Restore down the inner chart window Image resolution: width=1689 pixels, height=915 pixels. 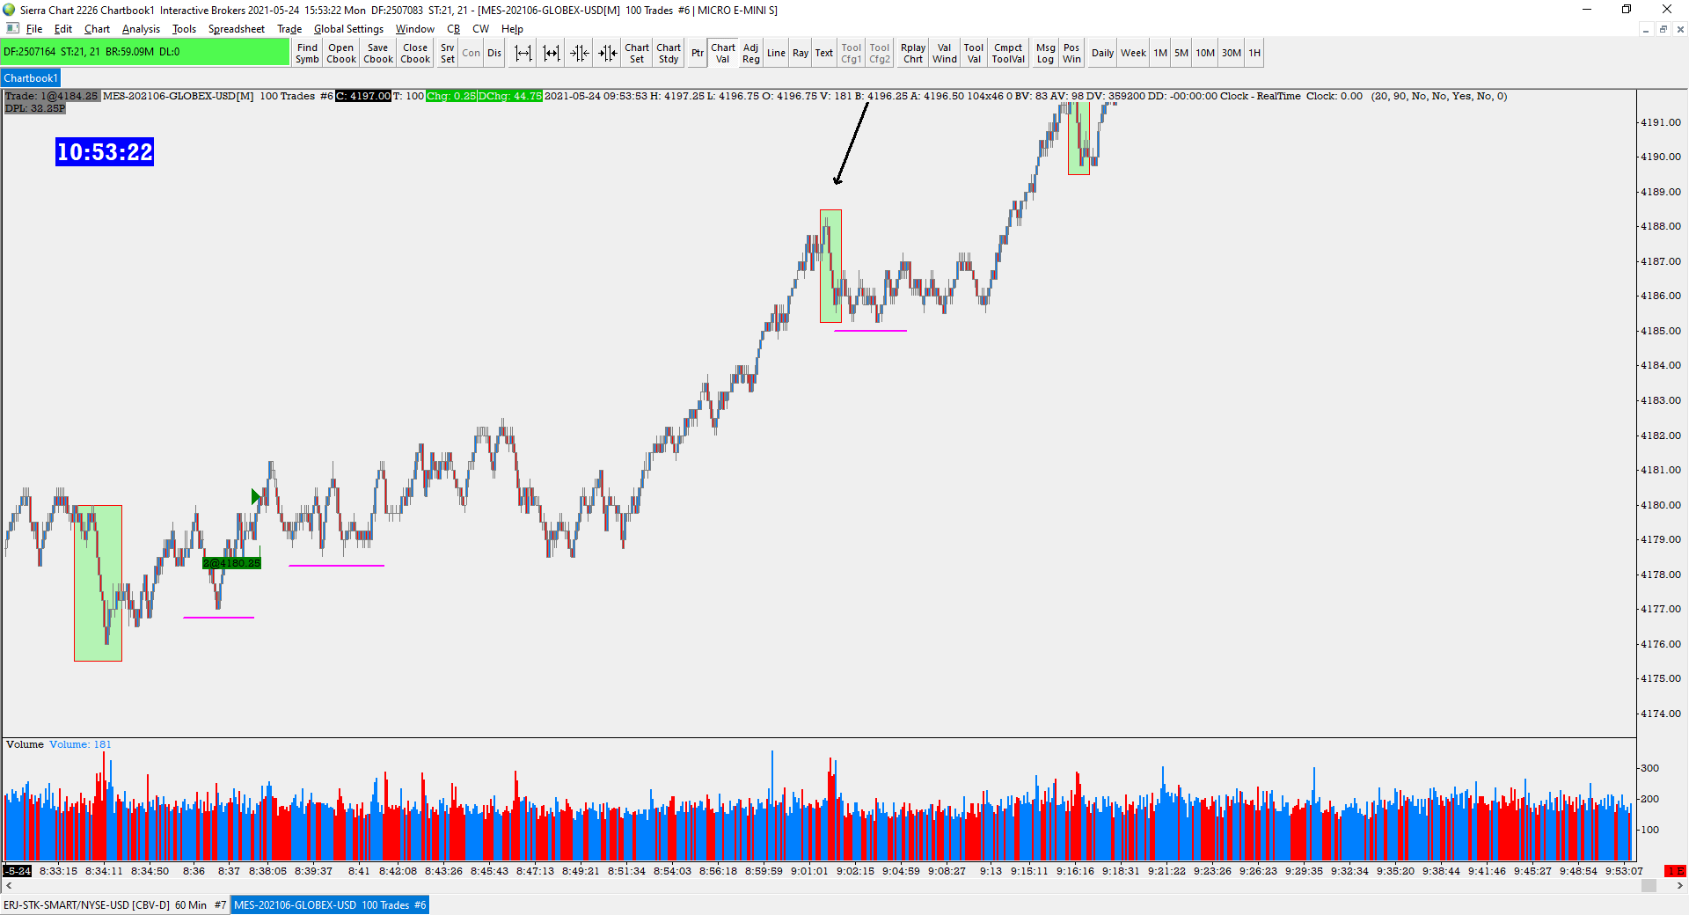pyautogui.click(x=1663, y=29)
